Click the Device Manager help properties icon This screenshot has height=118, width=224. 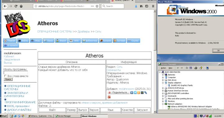coord(201,68)
